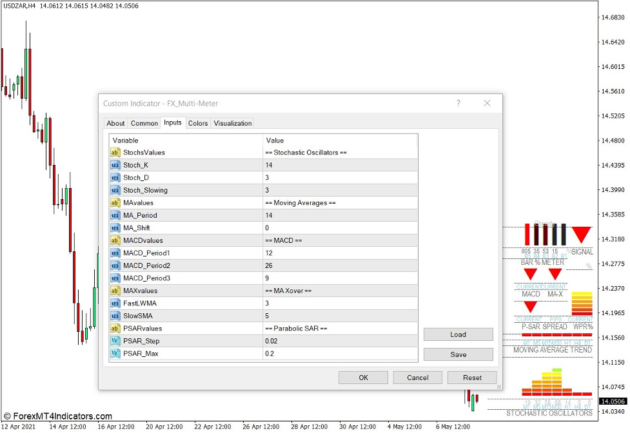Open the Common tab
The width and height of the screenshot is (630, 433).
[x=144, y=123]
